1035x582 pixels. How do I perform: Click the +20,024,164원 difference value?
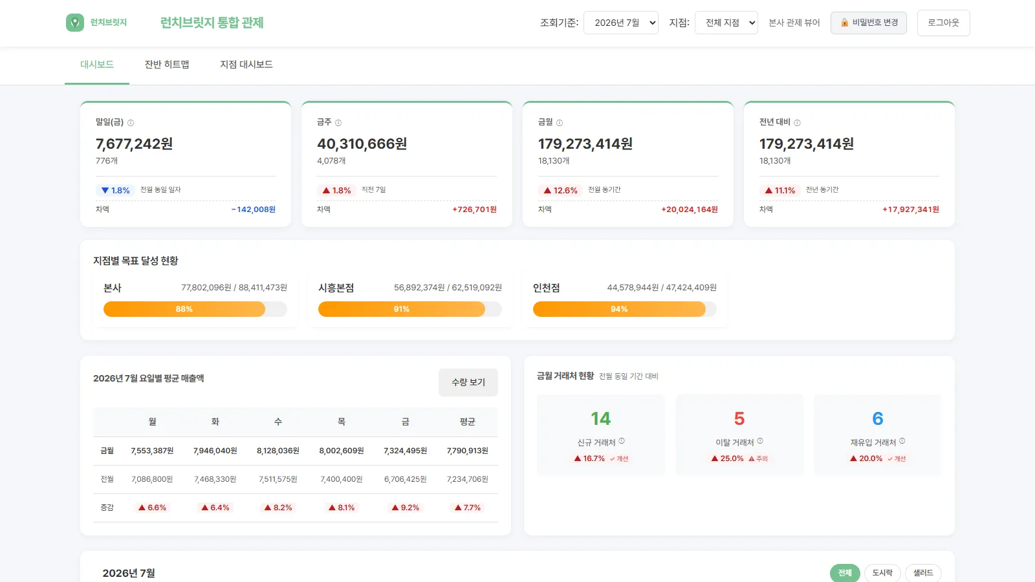point(690,210)
